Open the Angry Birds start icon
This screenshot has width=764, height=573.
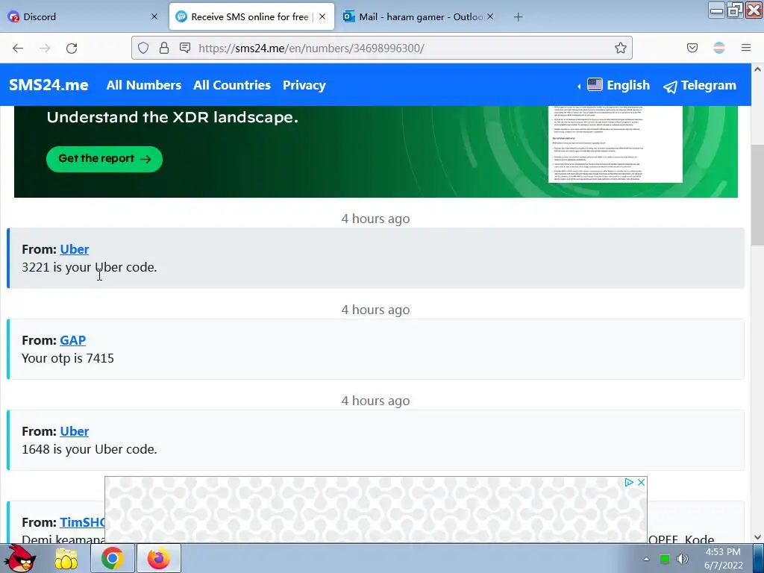[22, 558]
